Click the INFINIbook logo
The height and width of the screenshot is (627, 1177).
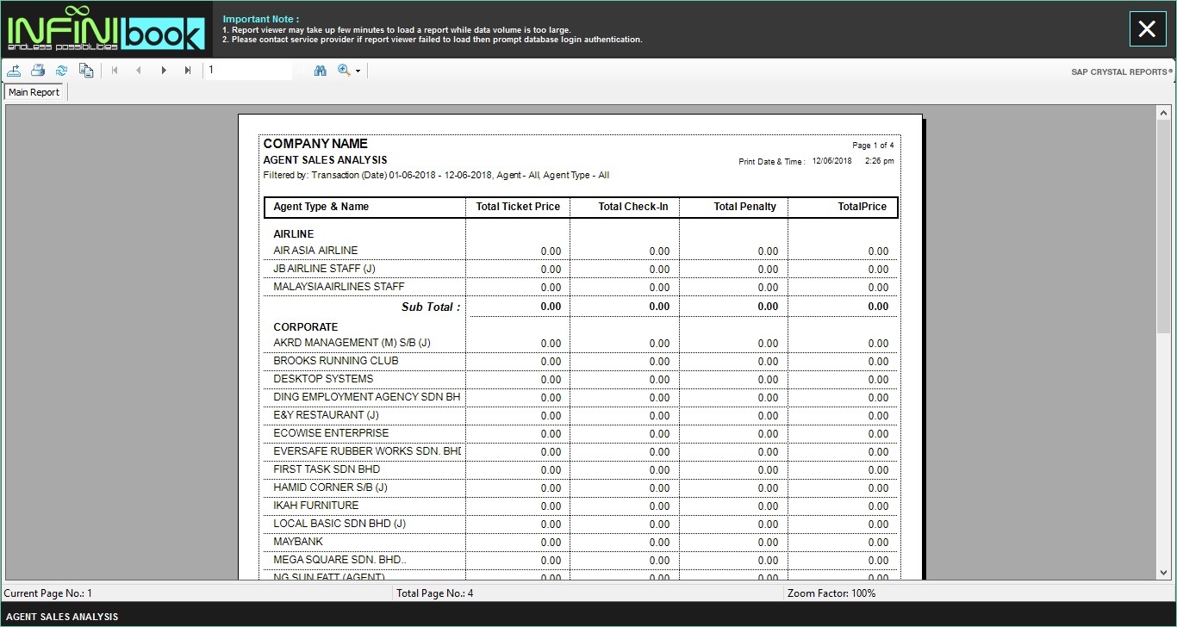click(x=105, y=28)
